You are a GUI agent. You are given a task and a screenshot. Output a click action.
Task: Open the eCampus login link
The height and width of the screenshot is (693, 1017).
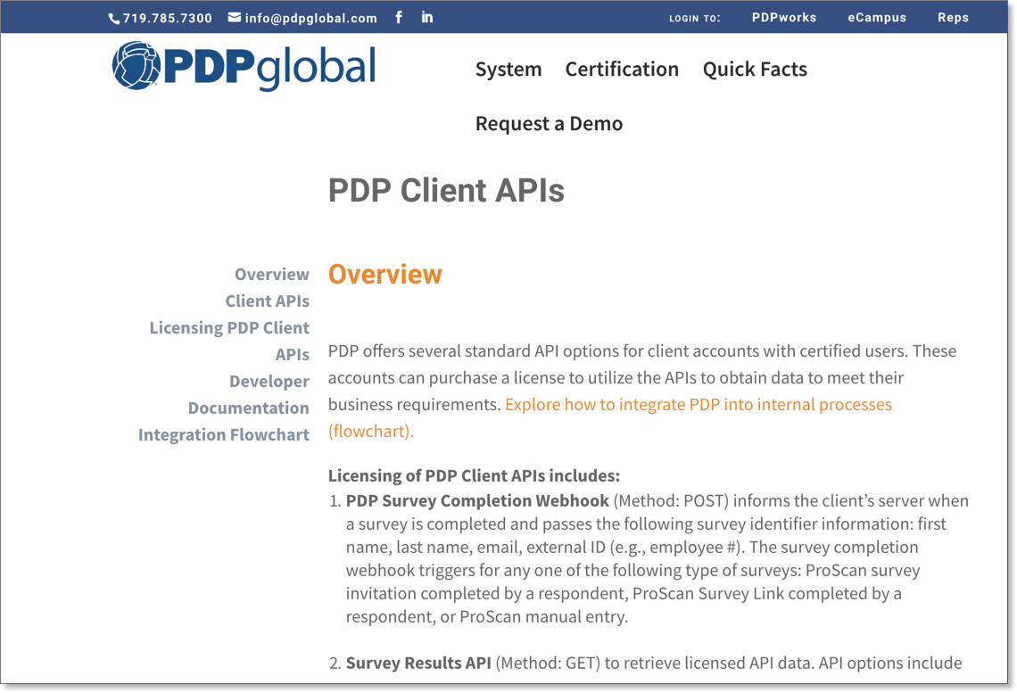[877, 18]
